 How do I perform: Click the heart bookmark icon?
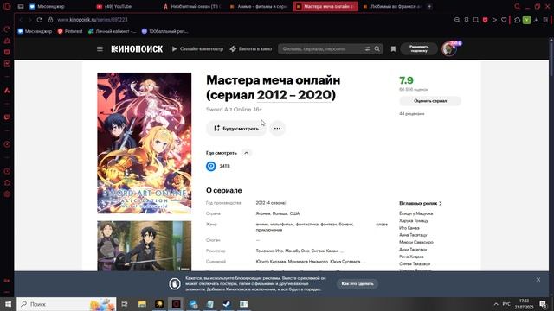pos(504,20)
